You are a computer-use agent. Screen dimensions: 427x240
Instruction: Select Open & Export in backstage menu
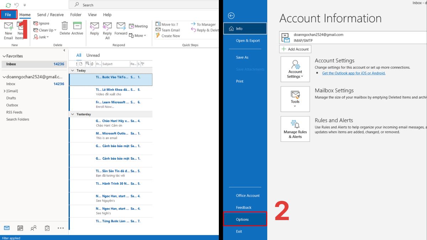coord(248,41)
